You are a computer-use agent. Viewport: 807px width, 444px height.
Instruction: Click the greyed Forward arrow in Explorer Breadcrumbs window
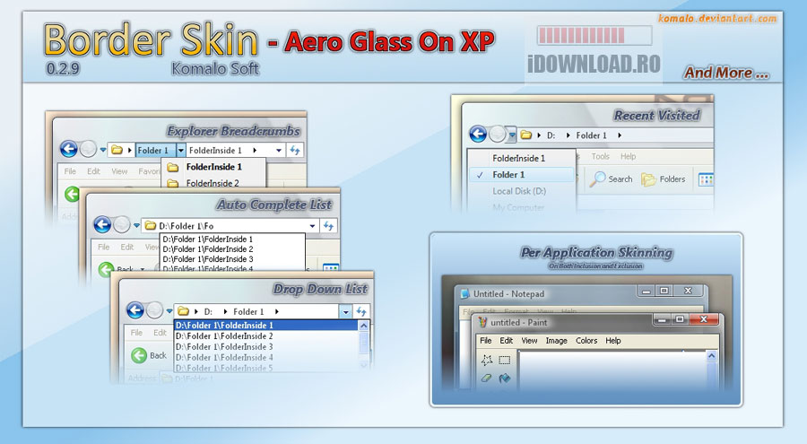88,150
